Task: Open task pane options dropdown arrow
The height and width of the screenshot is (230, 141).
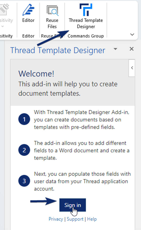Action: click(115, 49)
